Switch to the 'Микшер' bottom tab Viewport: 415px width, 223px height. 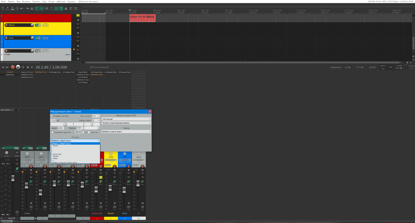click(7, 221)
